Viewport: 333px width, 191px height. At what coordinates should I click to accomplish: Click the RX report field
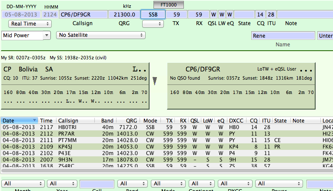(199, 14)
